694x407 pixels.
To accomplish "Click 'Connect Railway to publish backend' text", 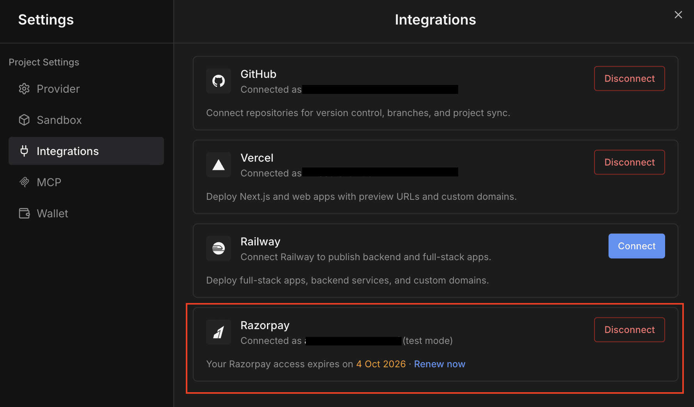I will click(366, 257).
